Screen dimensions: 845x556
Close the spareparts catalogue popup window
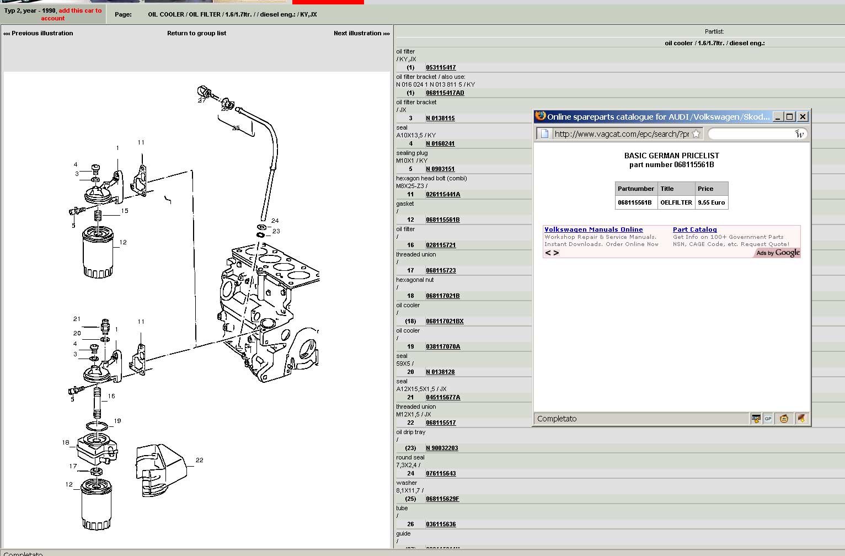(803, 116)
